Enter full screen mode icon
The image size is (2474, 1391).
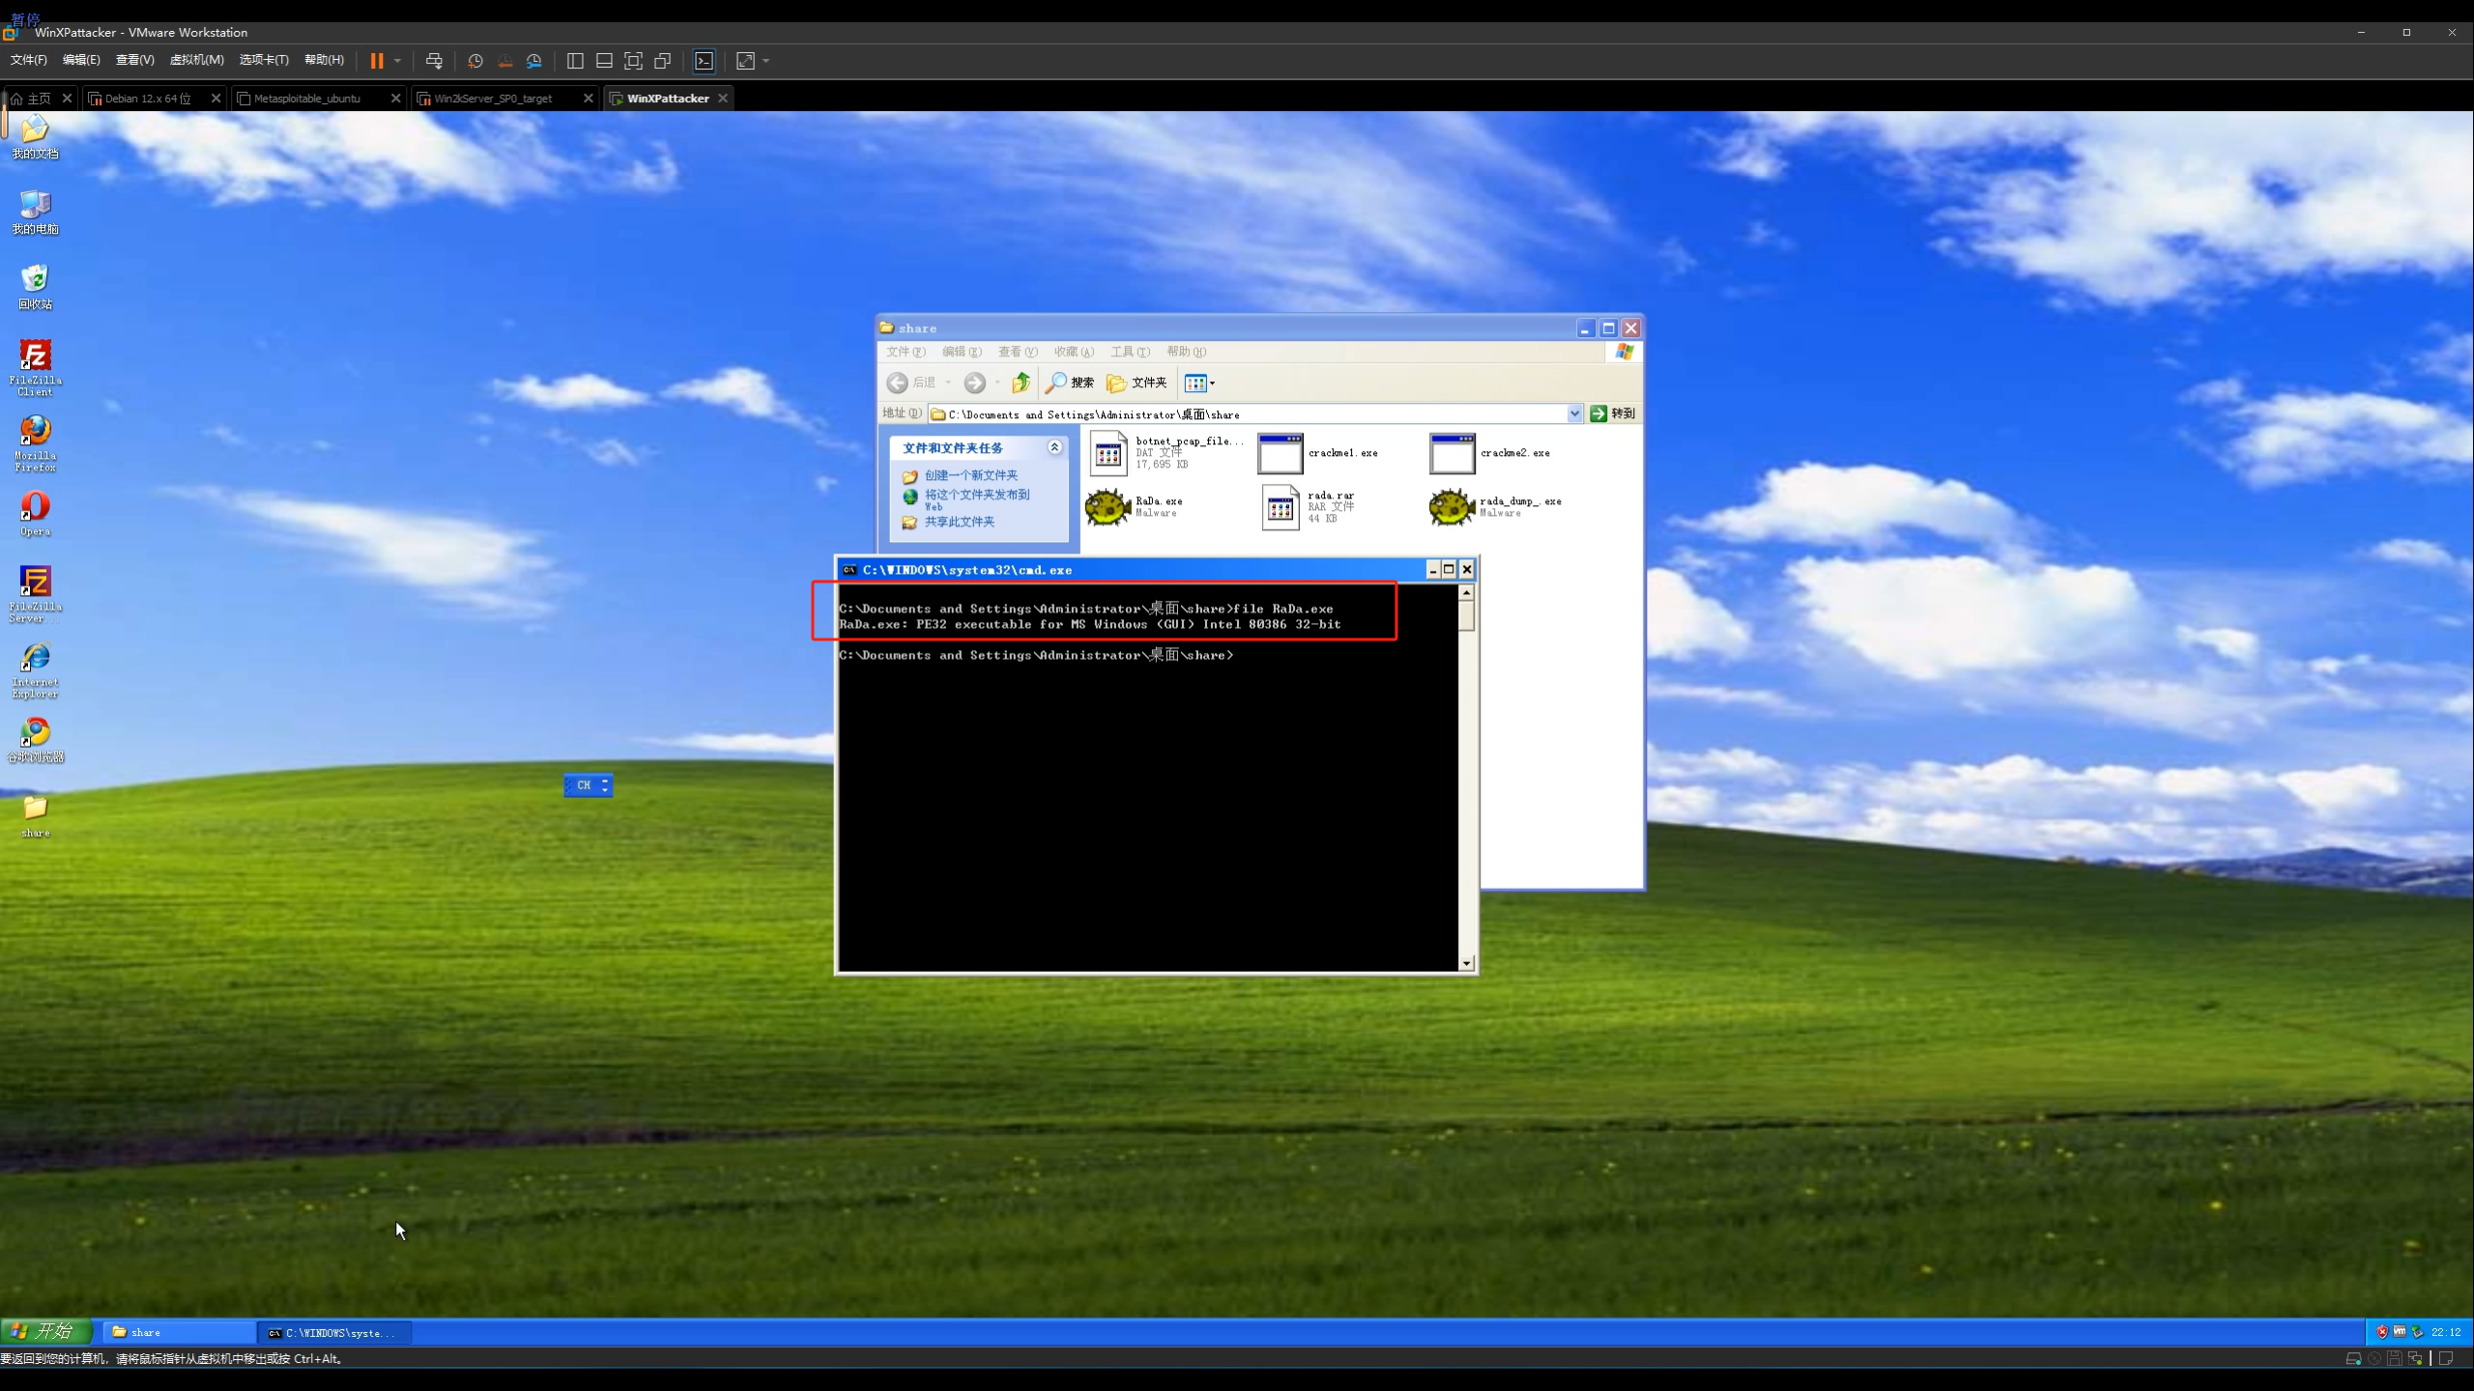[633, 61]
